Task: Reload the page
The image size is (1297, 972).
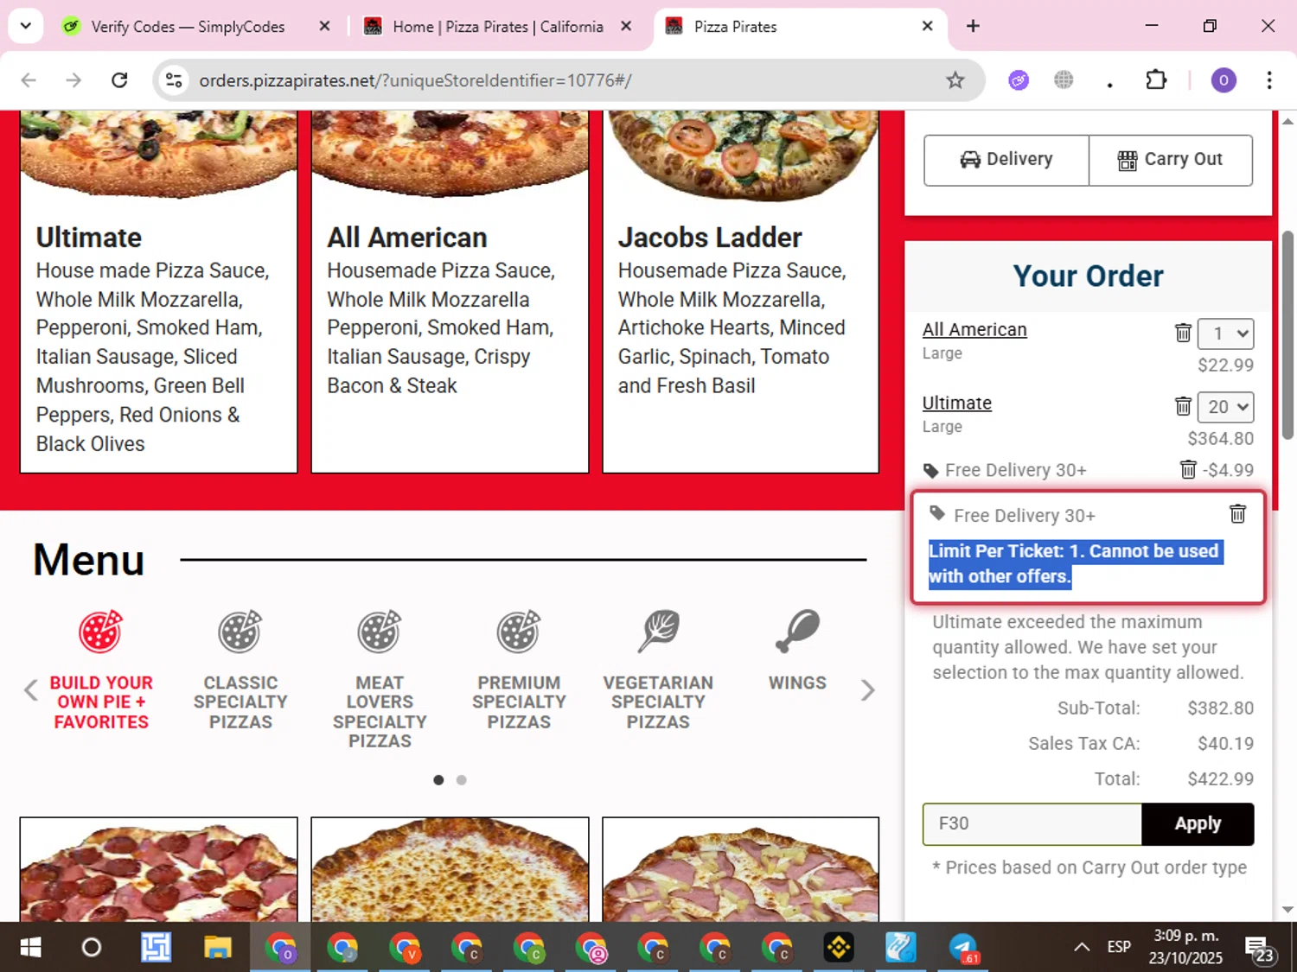Action: (x=119, y=80)
